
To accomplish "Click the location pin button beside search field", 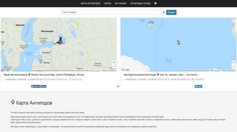I will [x=164, y=12].
